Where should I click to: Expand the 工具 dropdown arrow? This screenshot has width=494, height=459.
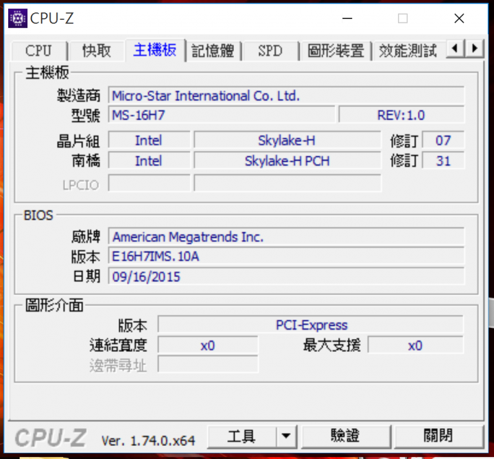coord(286,436)
